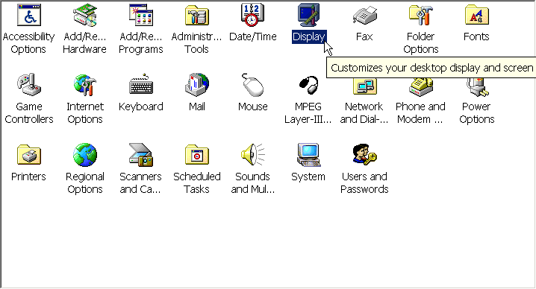Click the Add/Remove Programs icon
Viewport: 536px width, 289px height.
(141, 15)
